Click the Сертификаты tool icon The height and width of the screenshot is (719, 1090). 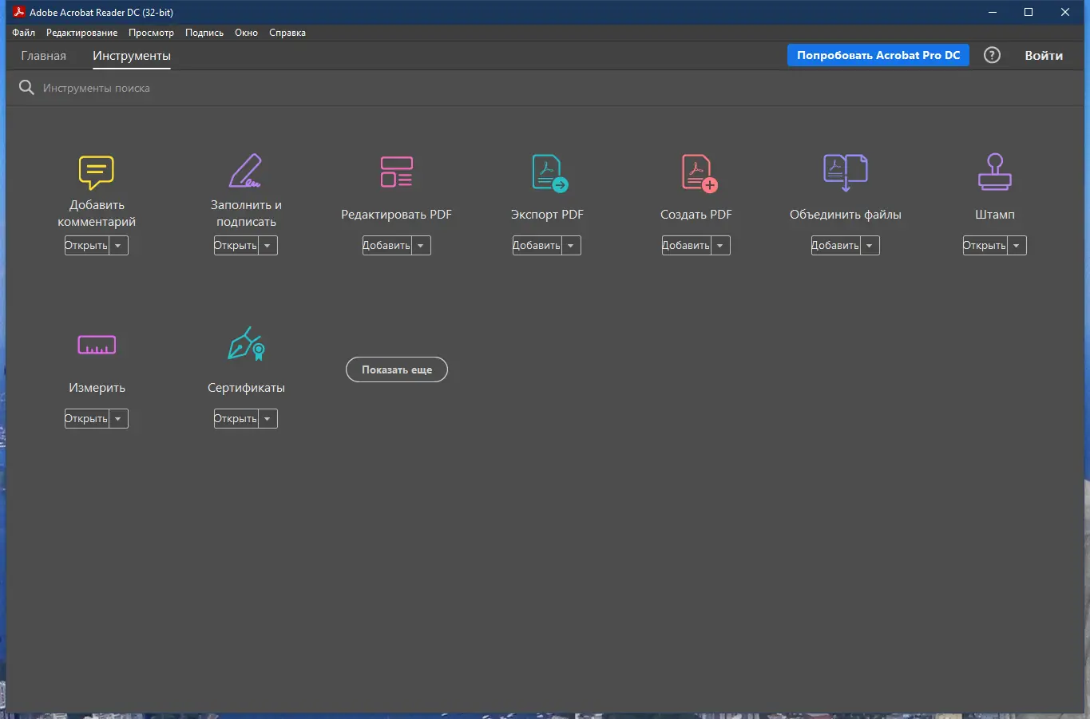245,345
